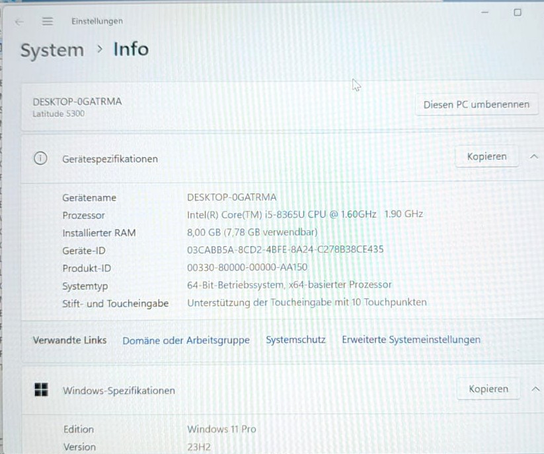Go back with the arrow icon
This screenshot has width=544, height=454.
tap(19, 22)
